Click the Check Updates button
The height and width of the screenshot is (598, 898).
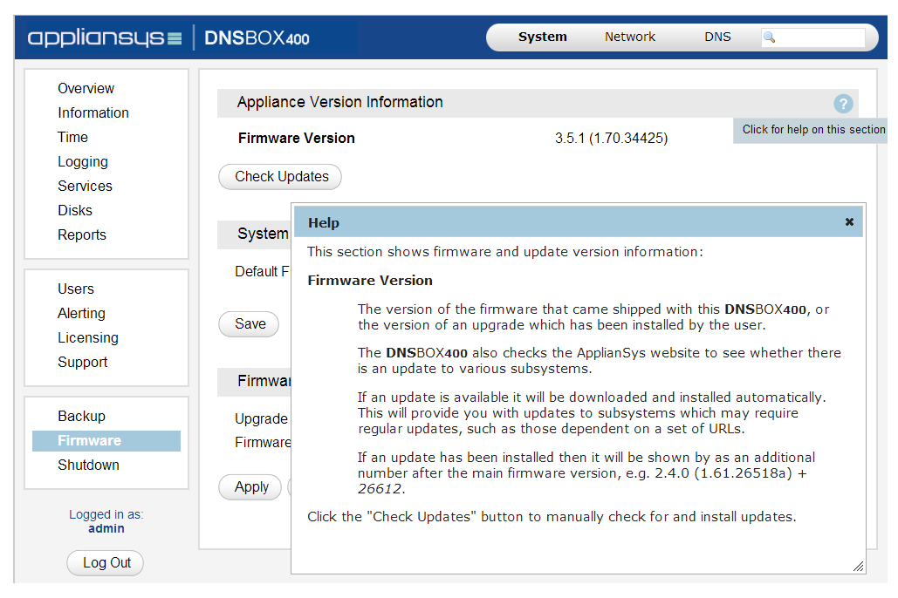[280, 177]
